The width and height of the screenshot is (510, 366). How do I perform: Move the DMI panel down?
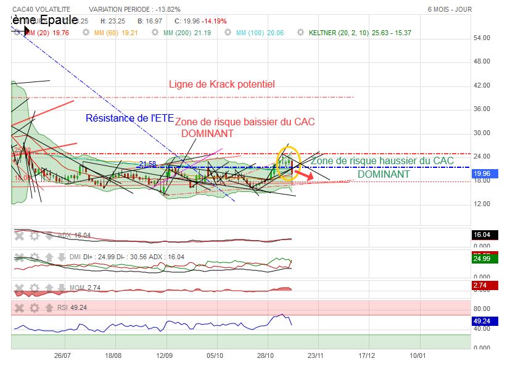(62, 257)
